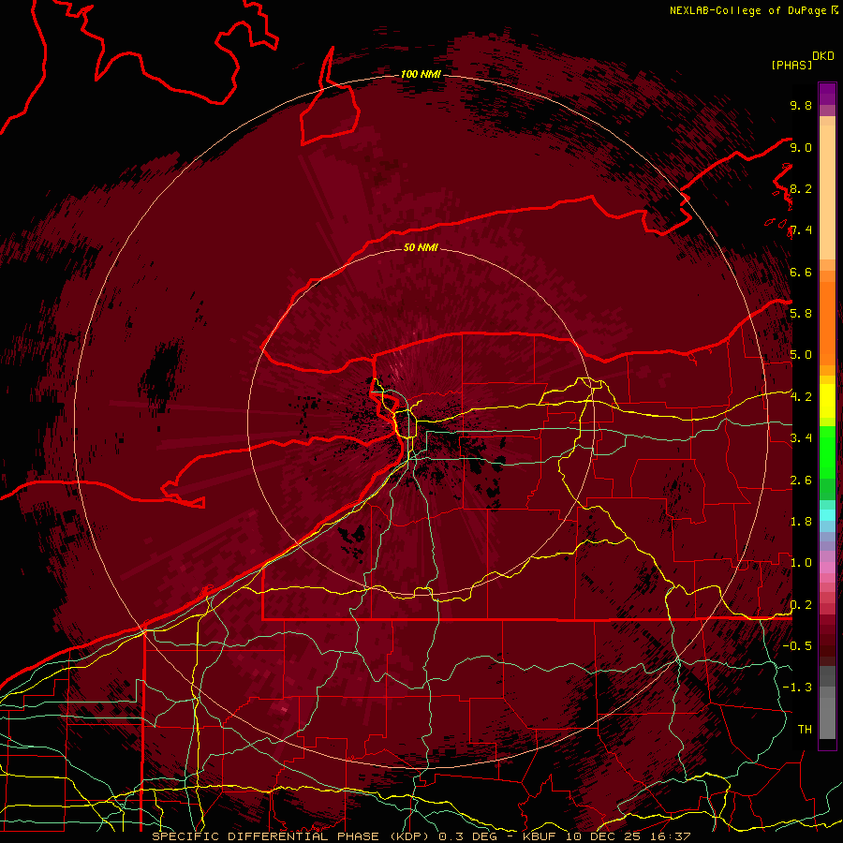
Task: Click the DKD label above the color scale
Action: (823, 56)
